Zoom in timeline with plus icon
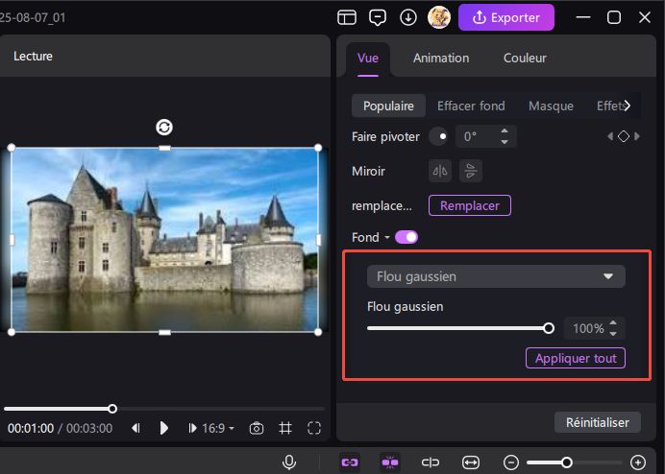 (638, 462)
